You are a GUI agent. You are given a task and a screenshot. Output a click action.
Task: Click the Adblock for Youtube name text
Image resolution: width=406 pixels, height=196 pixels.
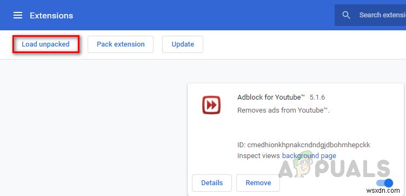[271, 97]
